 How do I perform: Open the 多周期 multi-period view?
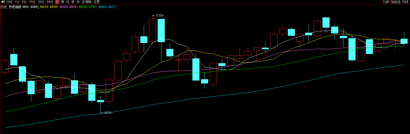coord(87,2)
